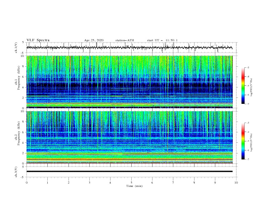Click time axis tick label "3"
This screenshot has width=266, height=205.
[x=89, y=183]
